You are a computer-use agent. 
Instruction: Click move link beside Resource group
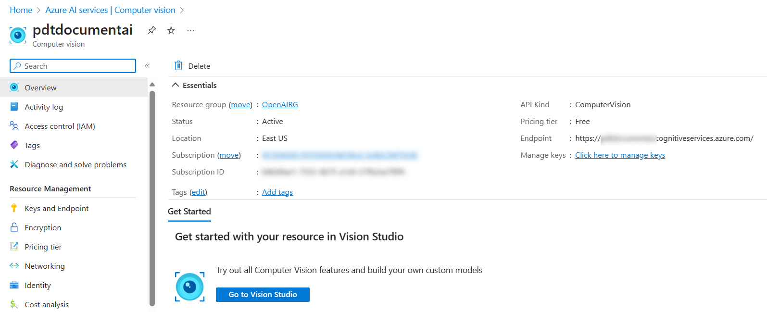coord(240,105)
